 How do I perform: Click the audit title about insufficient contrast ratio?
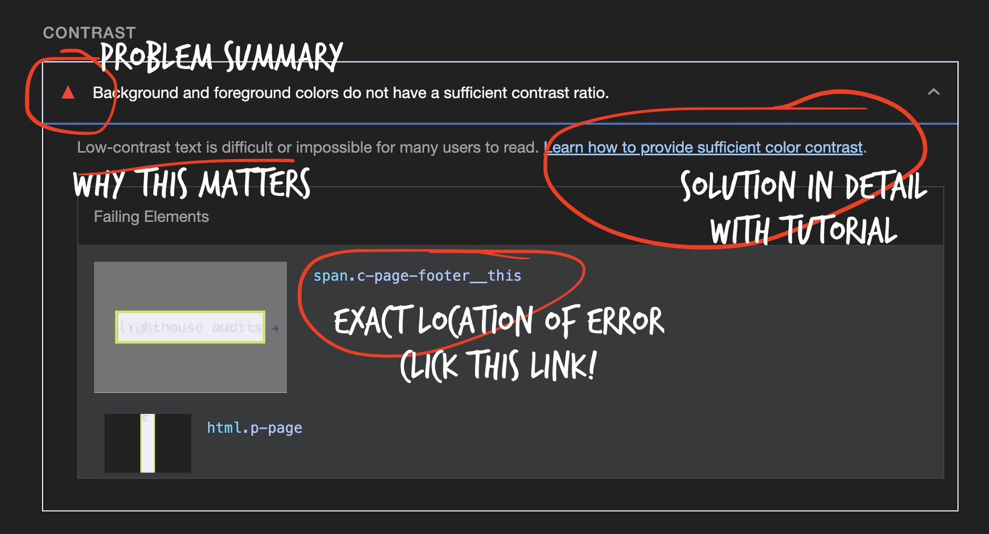[351, 93]
